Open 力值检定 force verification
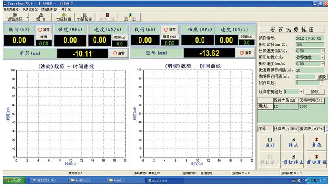The height and width of the screenshot is (185, 328). pyautogui.click(x=85, y=17)
